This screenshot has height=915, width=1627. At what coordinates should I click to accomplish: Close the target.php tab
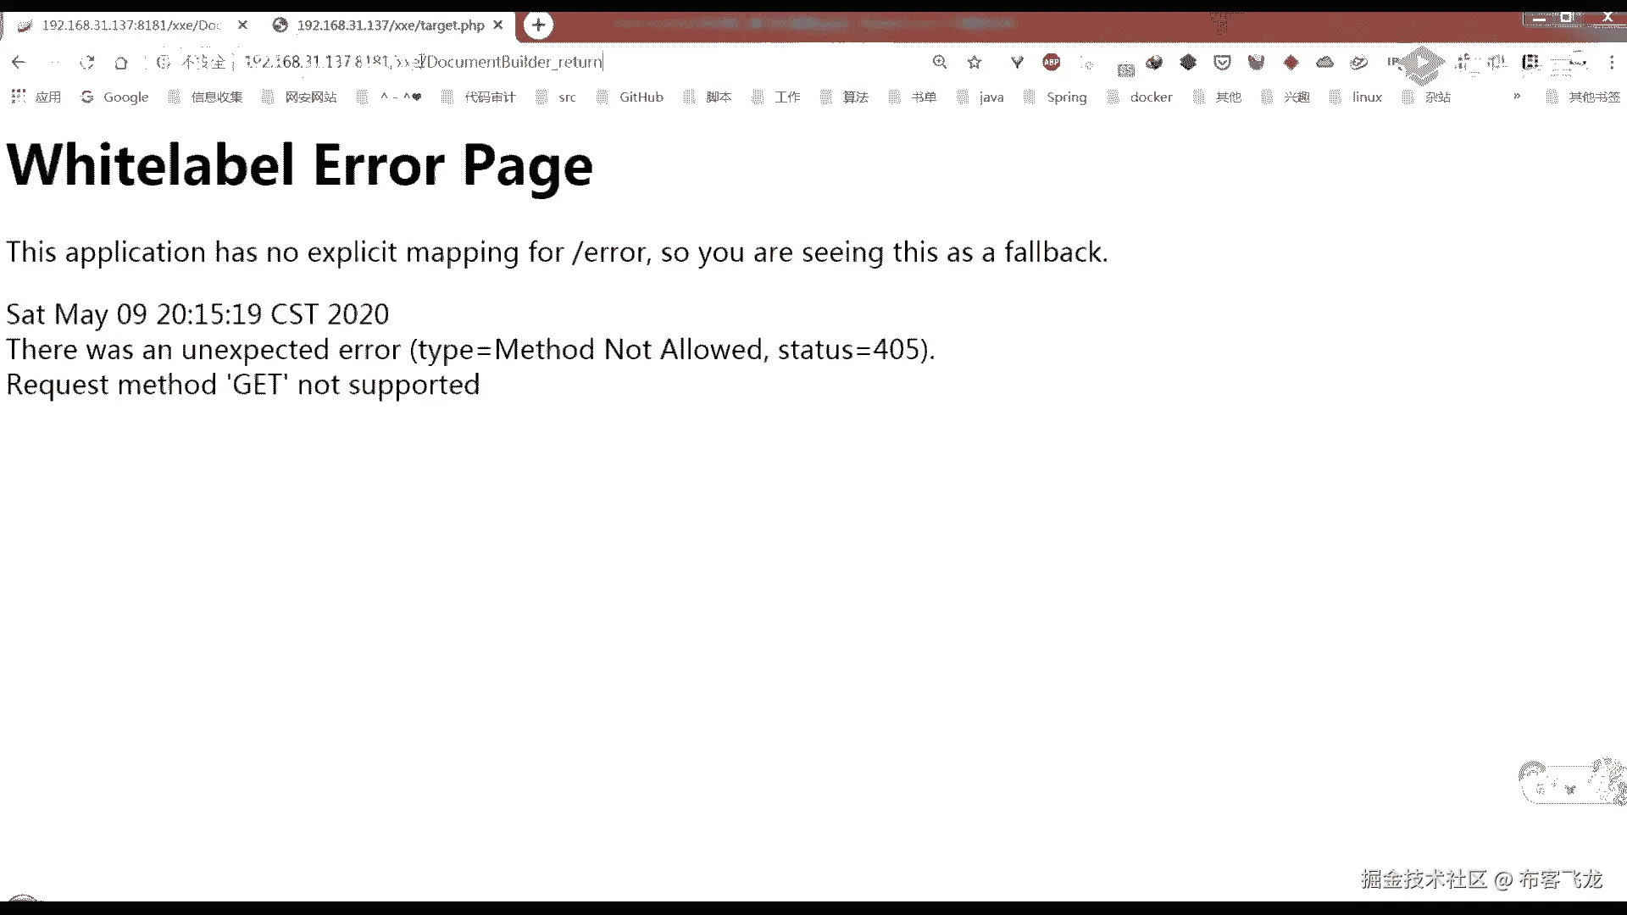click(498, 25)
